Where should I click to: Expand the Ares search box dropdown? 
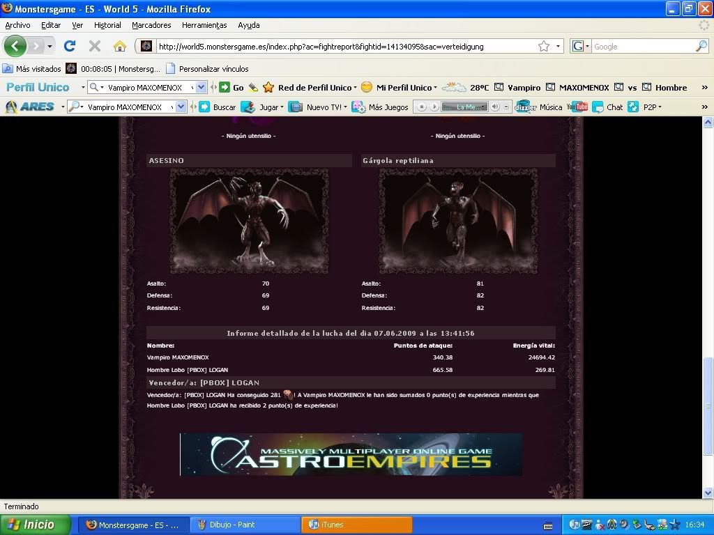click(181, 107)
